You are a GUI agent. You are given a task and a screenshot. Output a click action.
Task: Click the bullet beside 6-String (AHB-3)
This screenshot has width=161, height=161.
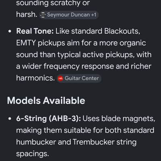coord(10,119)
